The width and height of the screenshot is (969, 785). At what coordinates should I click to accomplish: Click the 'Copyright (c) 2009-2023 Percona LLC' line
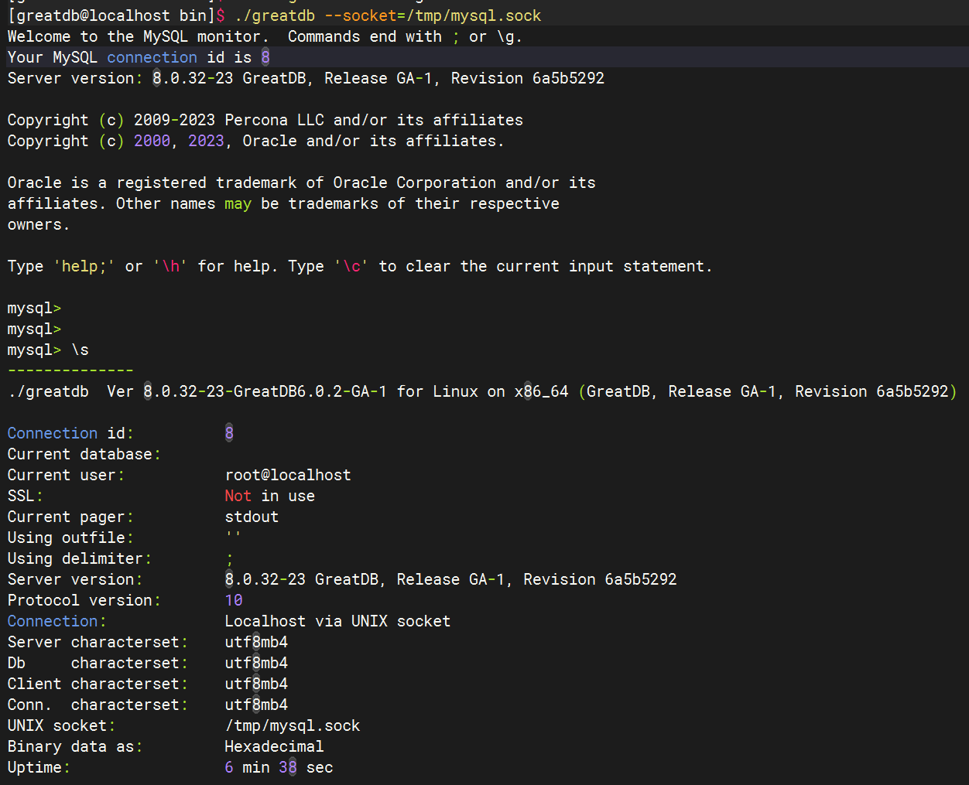(265, 120)
